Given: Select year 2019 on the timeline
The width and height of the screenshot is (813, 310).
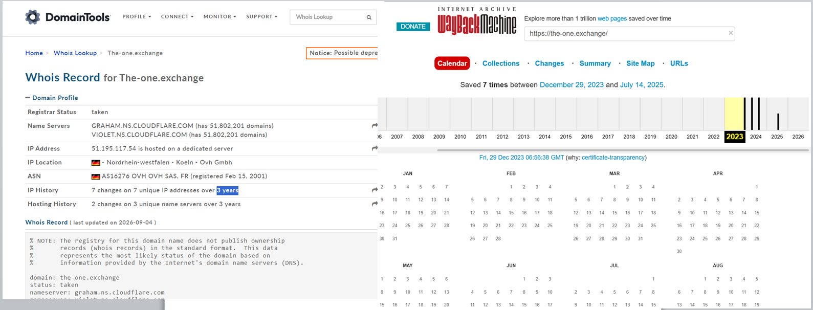Looking at the screenshot, I should pyautogui.click(x=650, y=137).
